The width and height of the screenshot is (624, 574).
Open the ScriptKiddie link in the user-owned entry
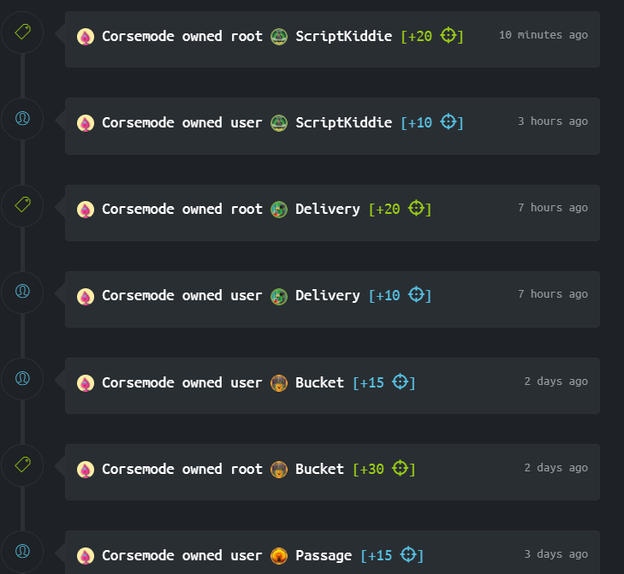[343, 122]
